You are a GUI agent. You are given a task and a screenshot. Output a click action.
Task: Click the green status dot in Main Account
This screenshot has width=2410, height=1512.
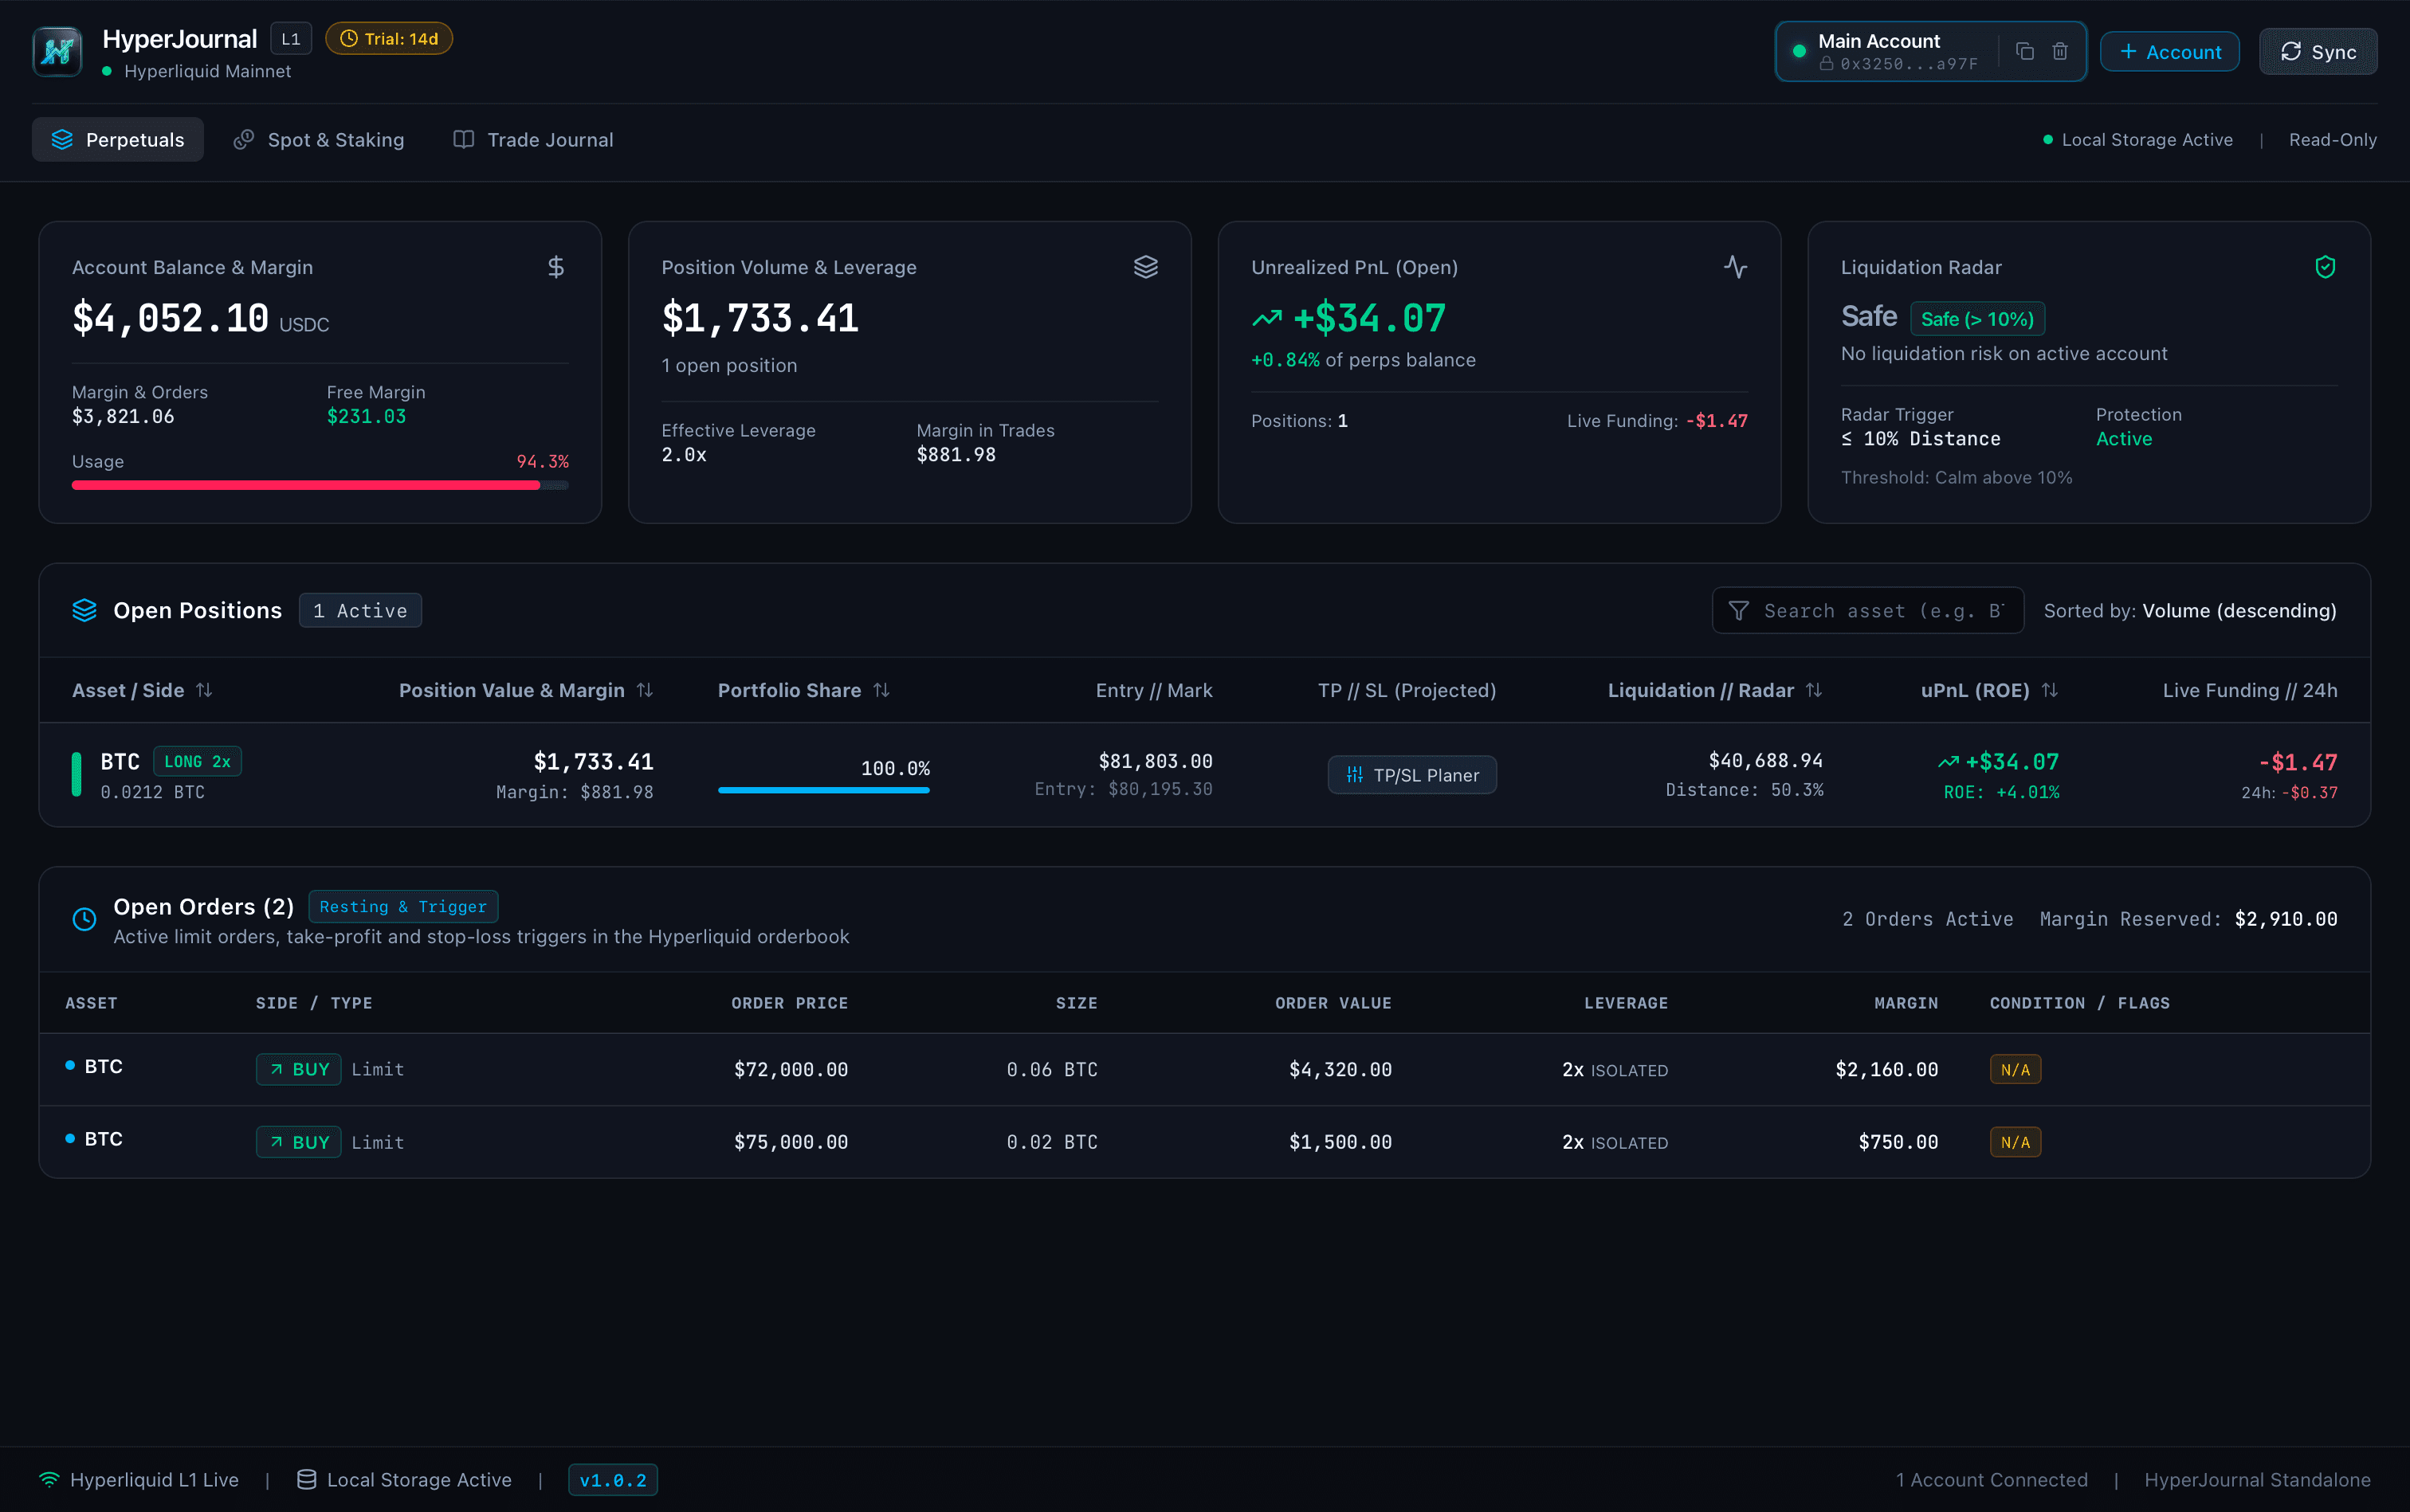coord(1799,51)
